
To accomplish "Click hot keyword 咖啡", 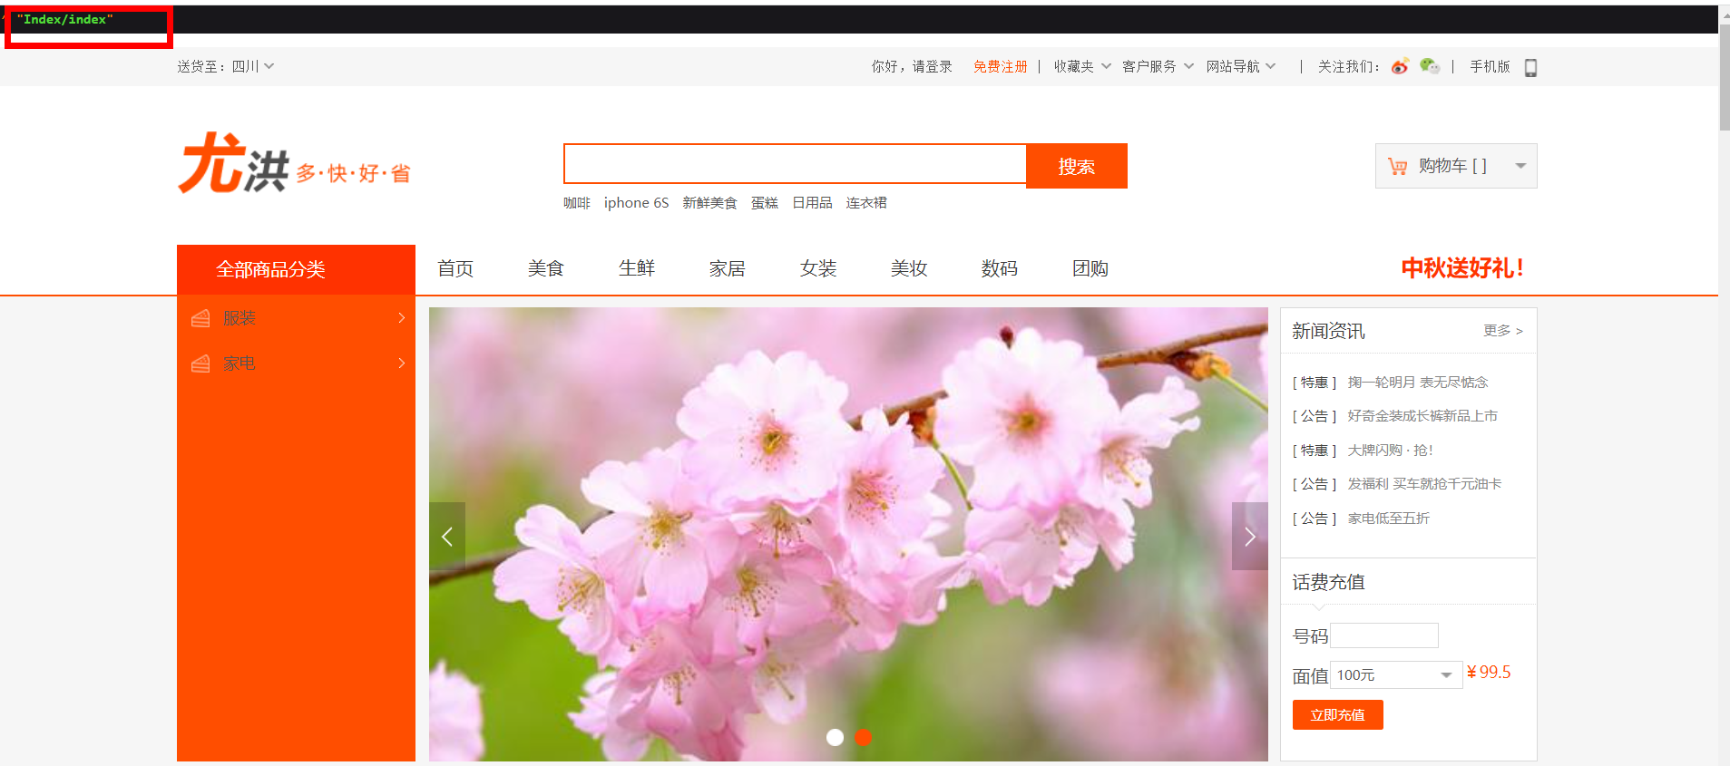I will point(577,203).
